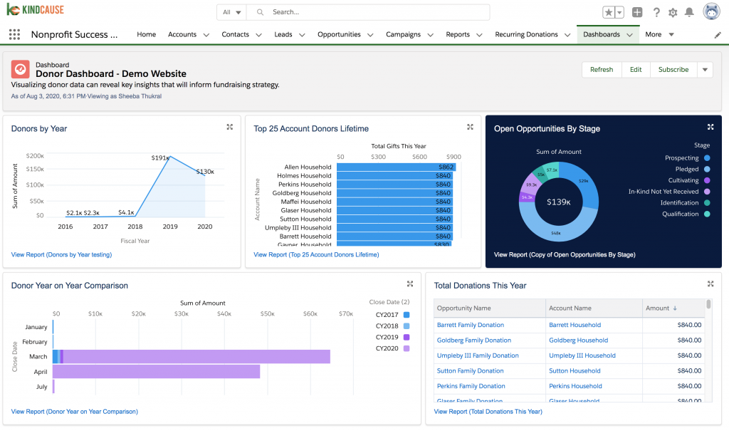Screen dimensions: 729x431
Task: Expand the Open Opportunities By Stage widget
Action: click(x=710, y=127)
